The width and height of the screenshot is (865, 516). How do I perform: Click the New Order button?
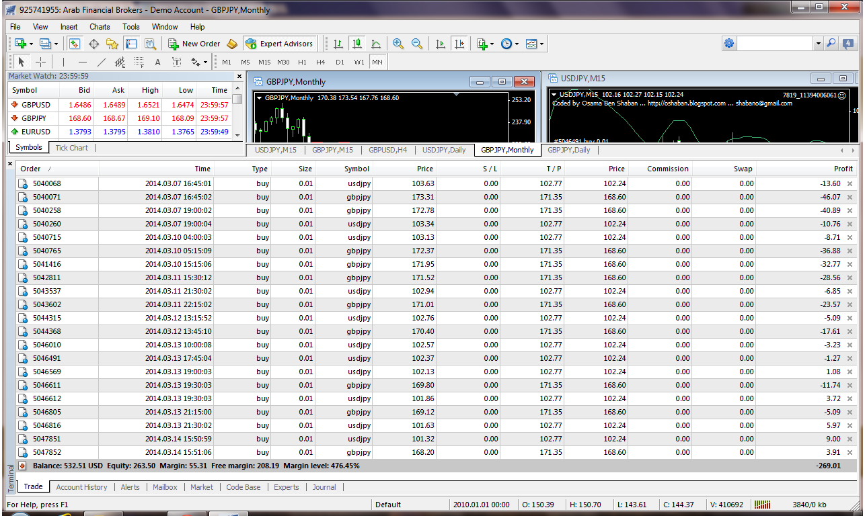[x=194, y=44]
